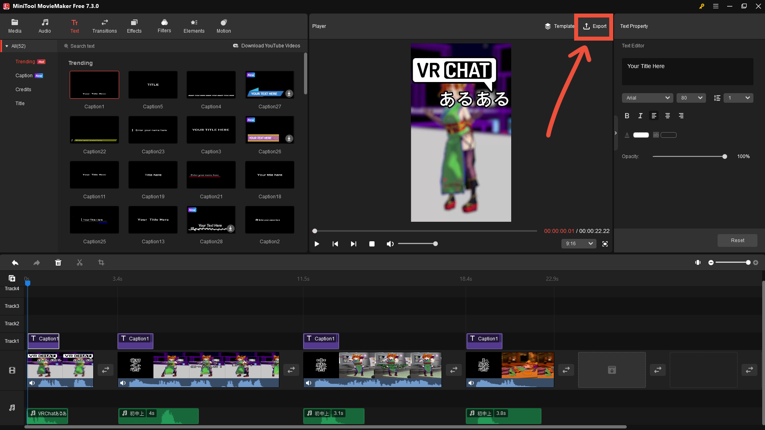This screenshot has width=765, height=430.
Task: Select the Credits text category
Action: tap(23, 90)
